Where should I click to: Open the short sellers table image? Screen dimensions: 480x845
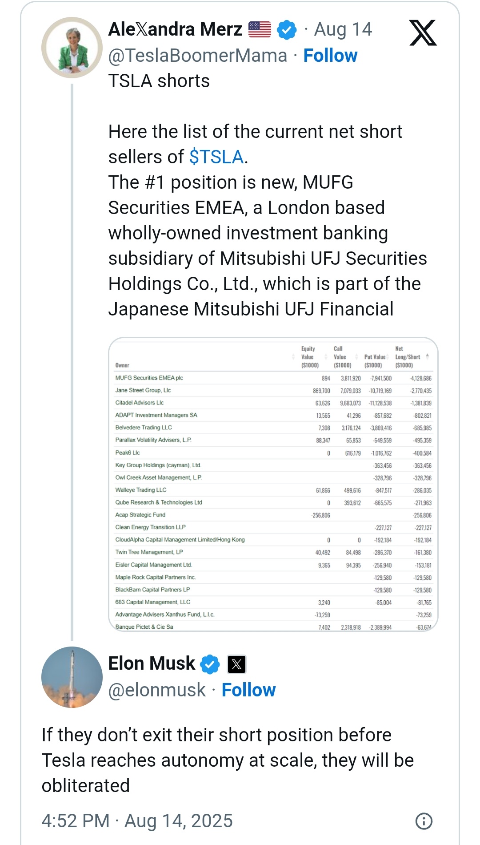point(273,484)
